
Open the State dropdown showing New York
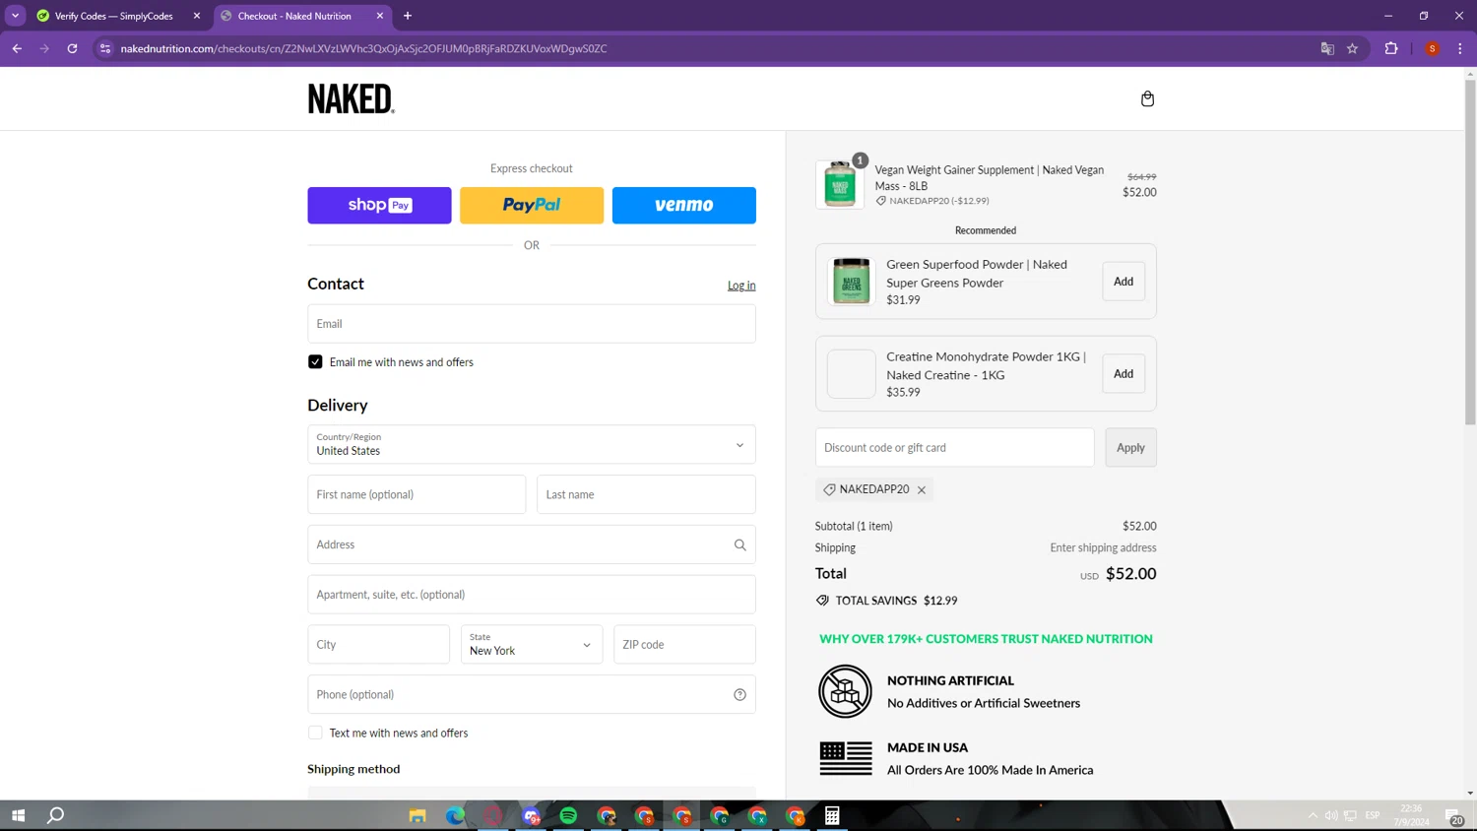coord(532,645)
